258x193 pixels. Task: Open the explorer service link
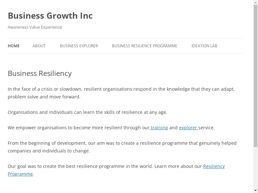click(x=188, y=128)
